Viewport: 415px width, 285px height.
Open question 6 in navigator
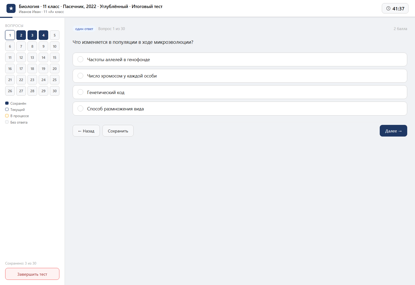pos(10,46)
